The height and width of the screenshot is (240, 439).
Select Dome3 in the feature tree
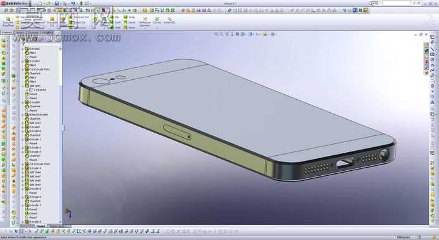pos(31,213)
